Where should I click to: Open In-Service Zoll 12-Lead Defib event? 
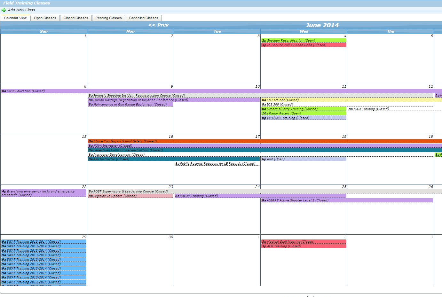[x=296, y=45]
